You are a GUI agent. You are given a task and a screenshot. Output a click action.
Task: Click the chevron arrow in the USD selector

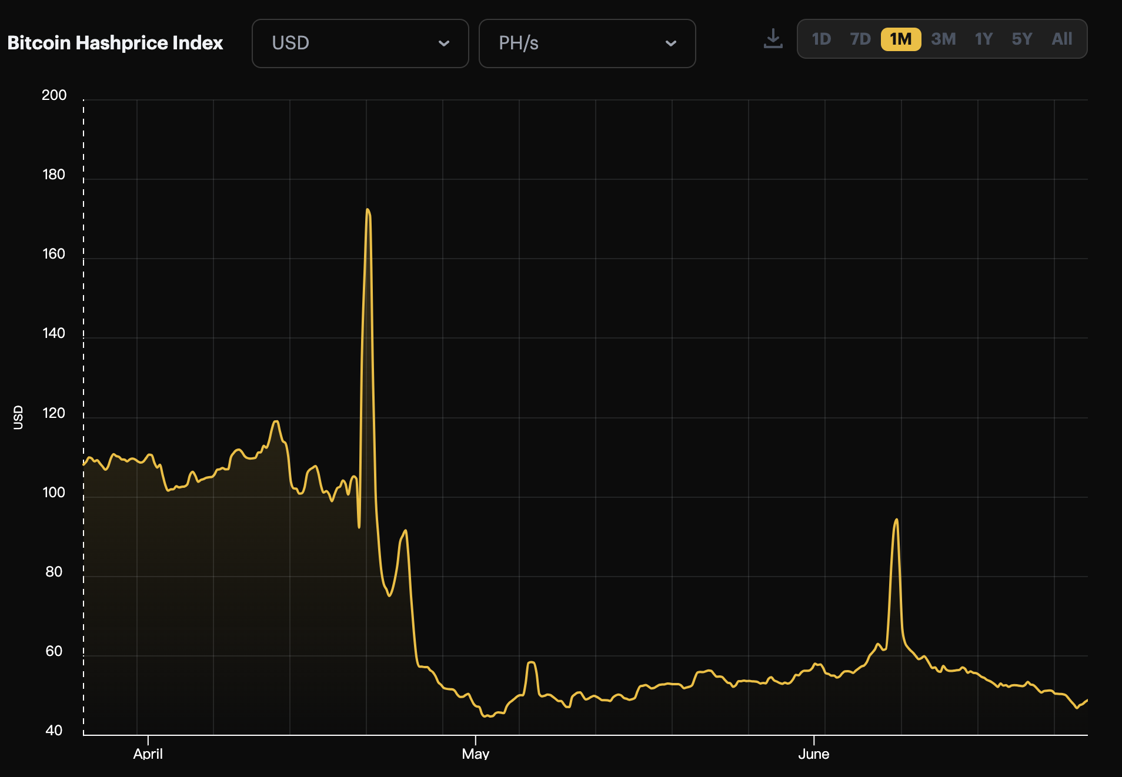coord(444,43)
